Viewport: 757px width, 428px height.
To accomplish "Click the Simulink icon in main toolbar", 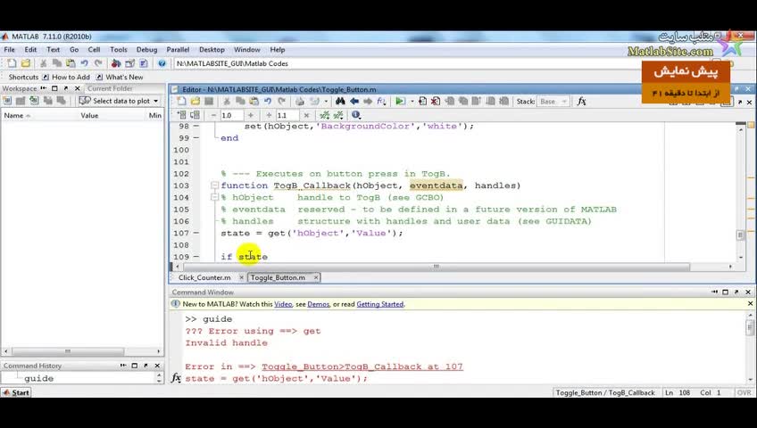I will tap(116, 63).
